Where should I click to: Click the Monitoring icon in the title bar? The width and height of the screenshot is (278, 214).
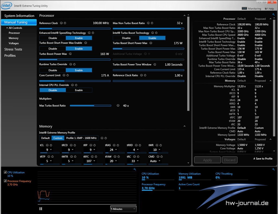244,8
